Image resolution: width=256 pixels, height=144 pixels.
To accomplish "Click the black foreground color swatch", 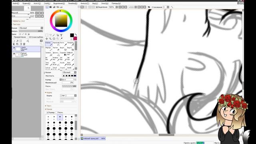I will click(72, 35).
